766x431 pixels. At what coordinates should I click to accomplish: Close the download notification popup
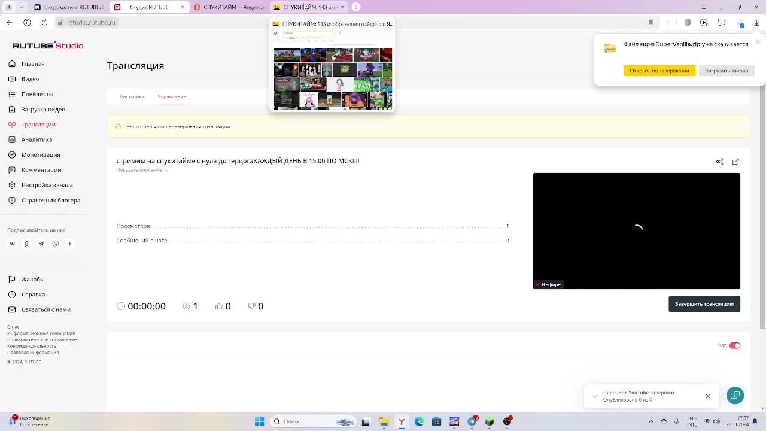pos(758,41)
